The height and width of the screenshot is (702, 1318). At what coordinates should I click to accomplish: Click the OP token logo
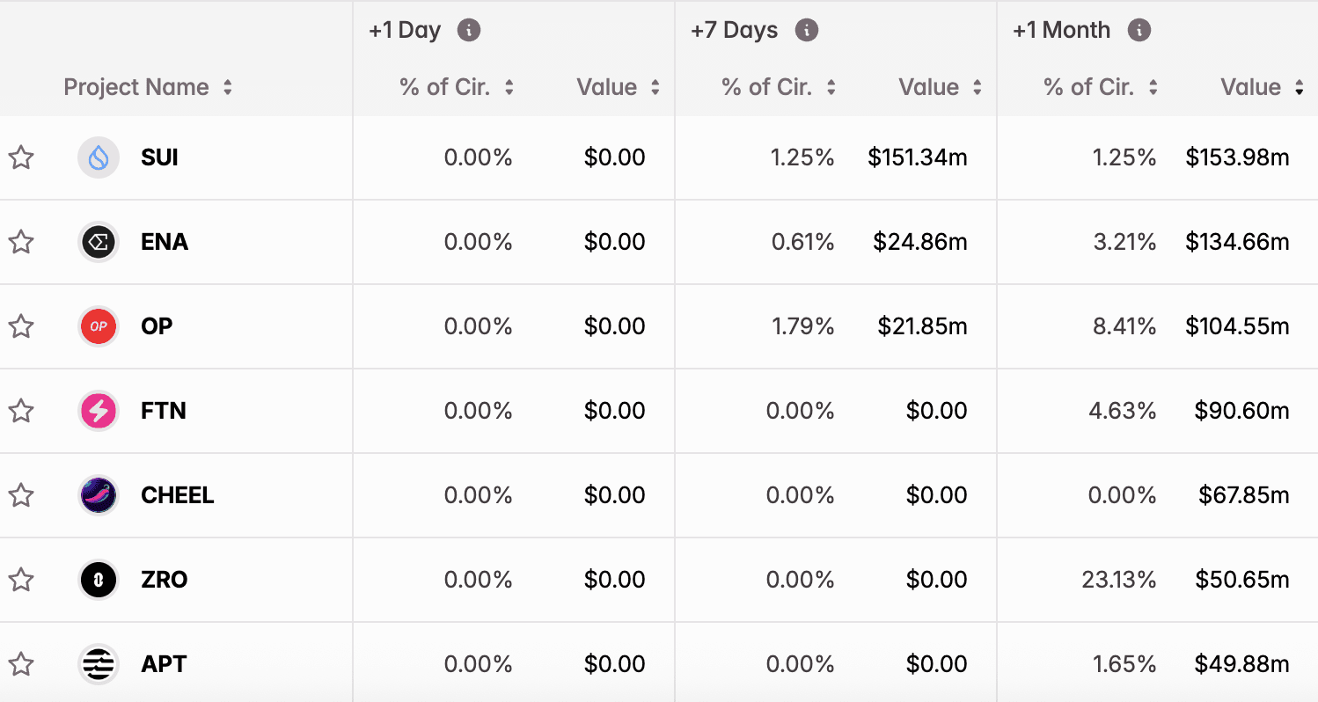[98, 325]
